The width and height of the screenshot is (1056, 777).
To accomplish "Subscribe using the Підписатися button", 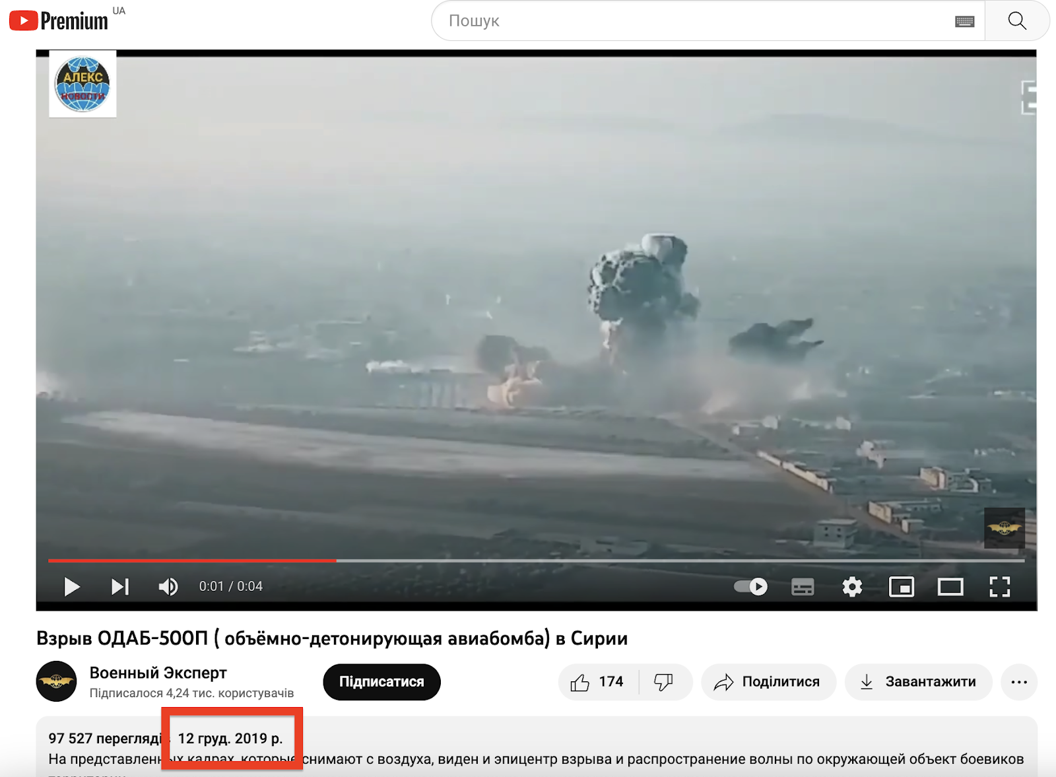I will point(381,682).
